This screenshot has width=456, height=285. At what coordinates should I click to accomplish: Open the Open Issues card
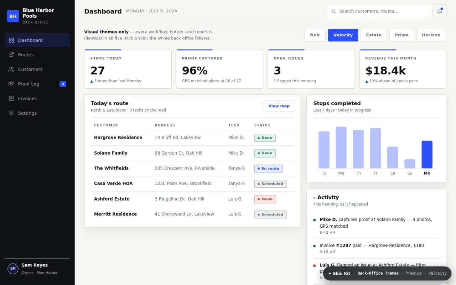[311, 69]
